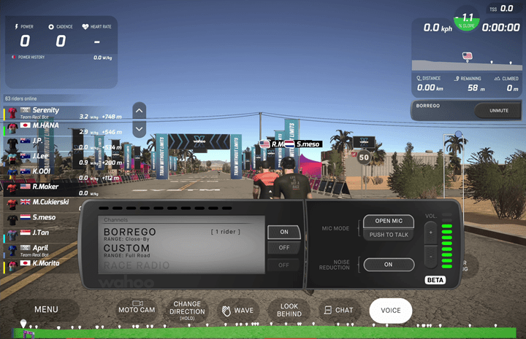Close the Voice radio panel via Voice button
This screenshot has height=339, width=526.
tap(390, 311)
